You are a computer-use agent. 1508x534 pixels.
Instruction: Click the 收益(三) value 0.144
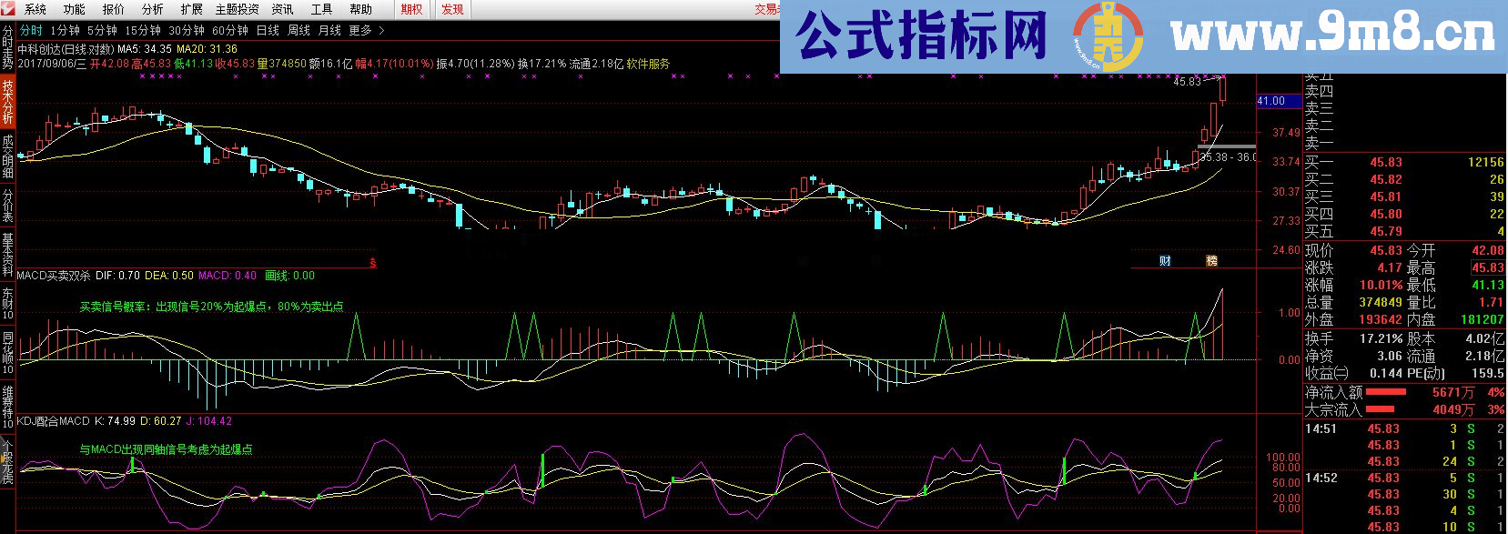[x=1385, y=373]
